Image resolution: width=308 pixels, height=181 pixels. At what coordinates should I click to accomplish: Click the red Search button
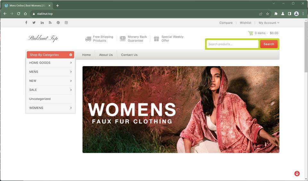(269, 44)
